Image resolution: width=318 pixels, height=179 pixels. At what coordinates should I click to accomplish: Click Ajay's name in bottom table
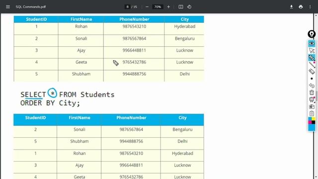point(79,165)
